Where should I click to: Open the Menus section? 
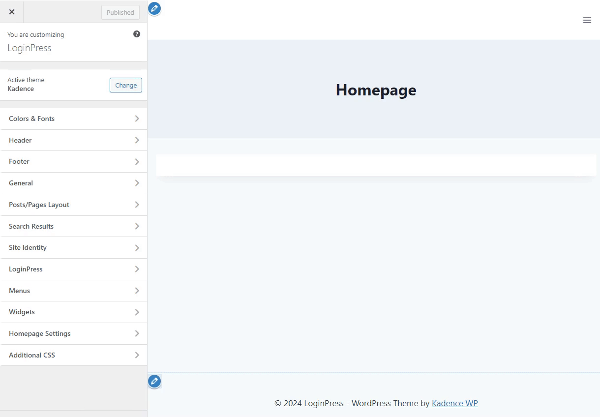(74, 291)
